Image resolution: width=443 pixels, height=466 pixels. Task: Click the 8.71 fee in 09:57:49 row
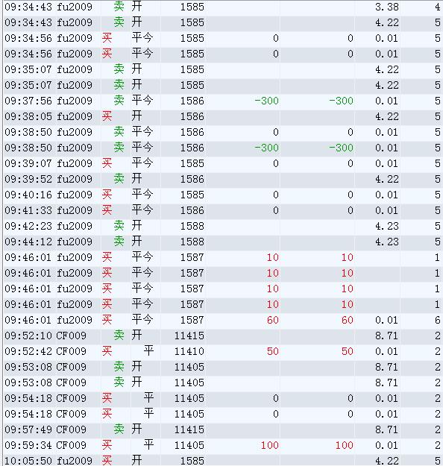[386, 429]
